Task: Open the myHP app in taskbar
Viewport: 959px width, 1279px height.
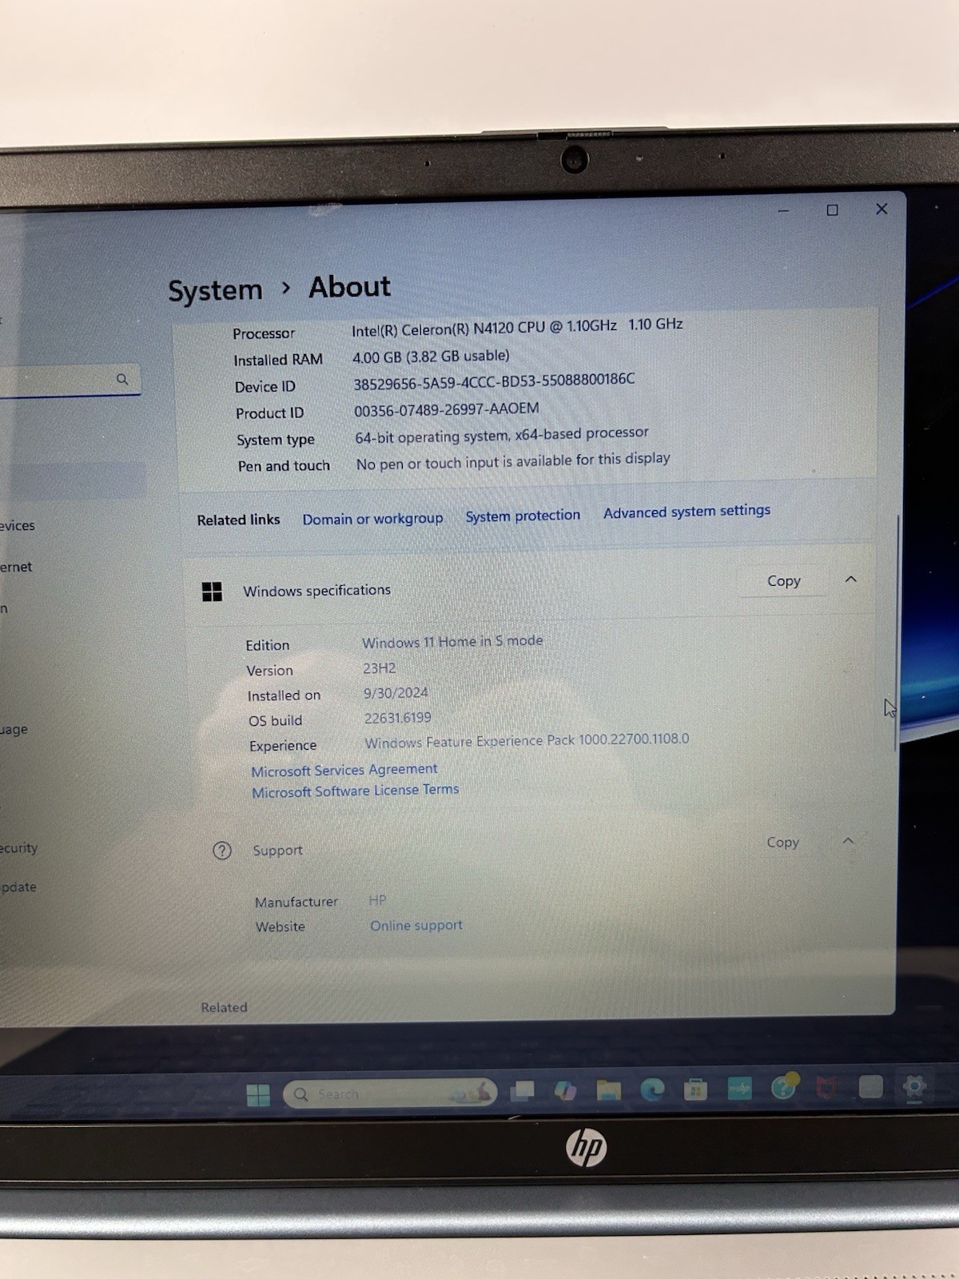Action: [x=739, y=1088]
